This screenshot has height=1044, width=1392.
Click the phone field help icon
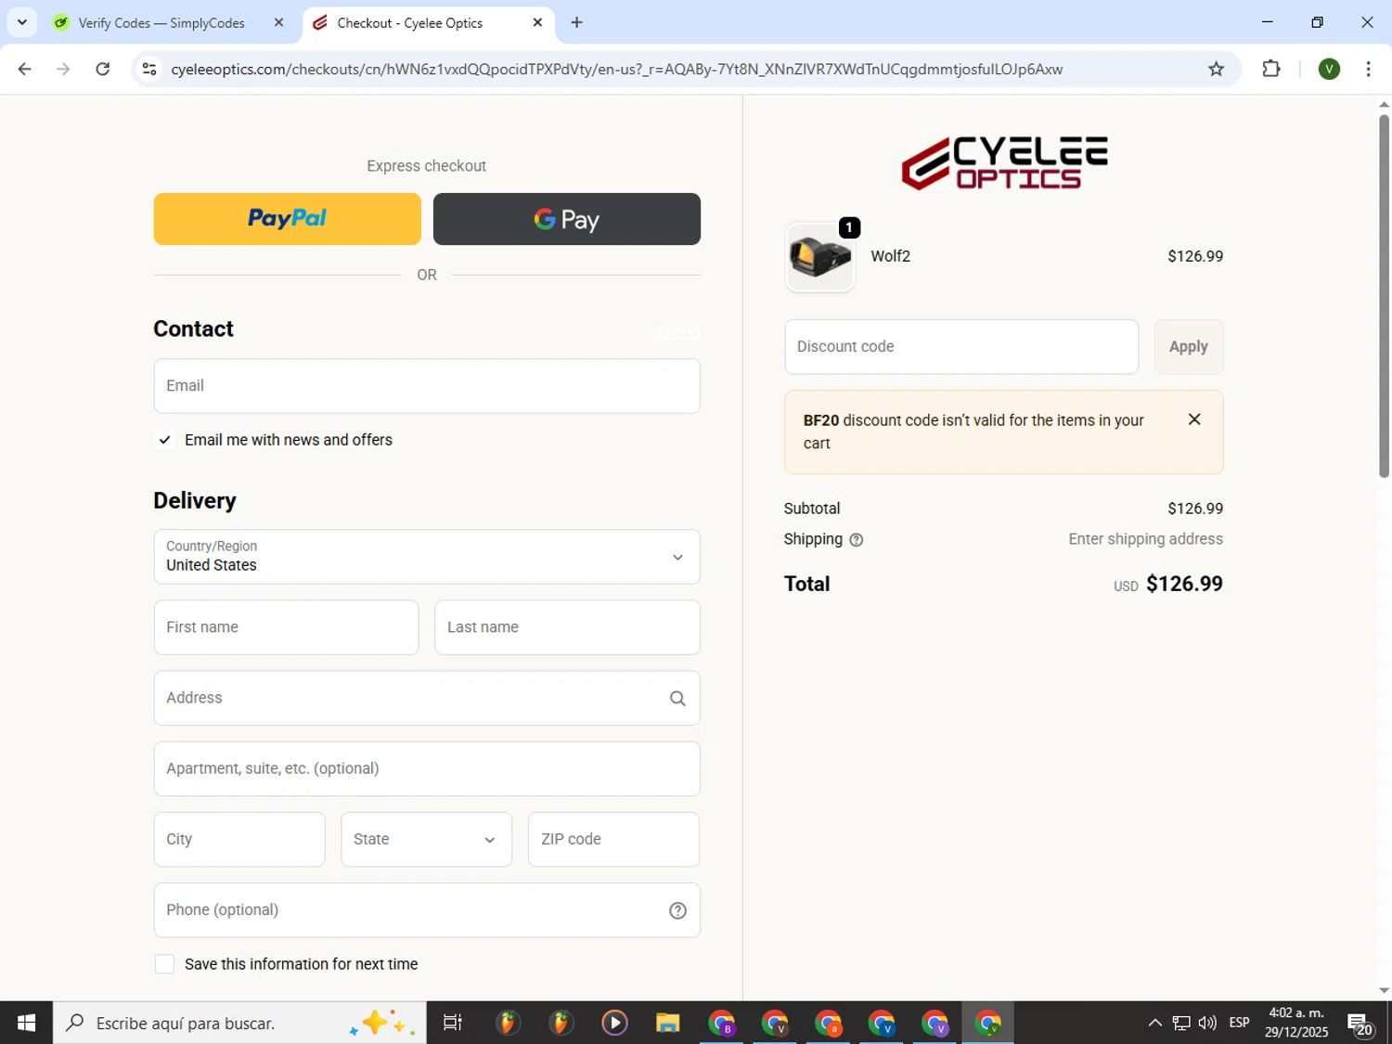(x=677, y=910)
